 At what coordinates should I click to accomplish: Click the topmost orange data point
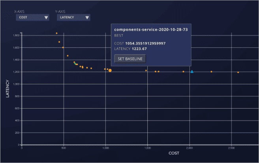pos(56,33)
